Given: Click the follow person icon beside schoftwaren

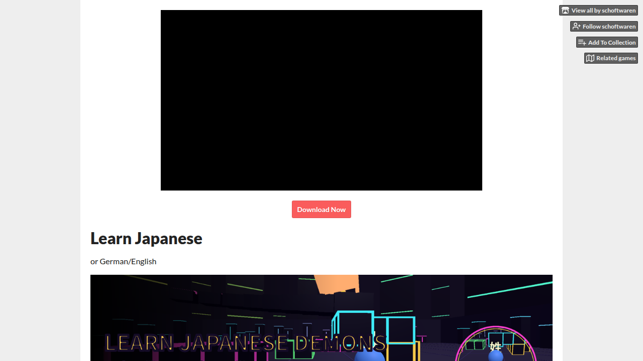Looking at the screenshot, I should 577,27.
